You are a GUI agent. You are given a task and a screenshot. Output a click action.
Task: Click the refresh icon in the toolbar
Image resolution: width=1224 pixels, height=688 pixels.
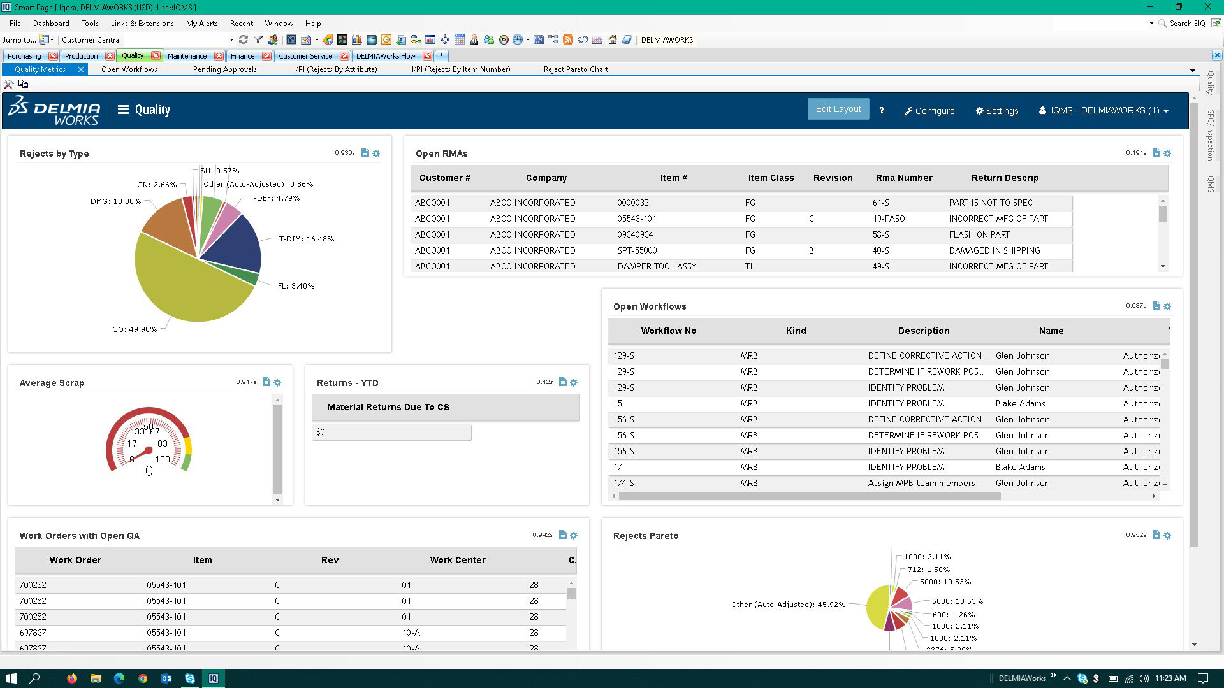point(243,39)
